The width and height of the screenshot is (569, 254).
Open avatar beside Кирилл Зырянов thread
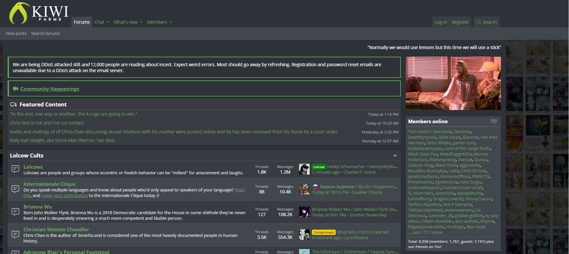(x=304, y=189)
